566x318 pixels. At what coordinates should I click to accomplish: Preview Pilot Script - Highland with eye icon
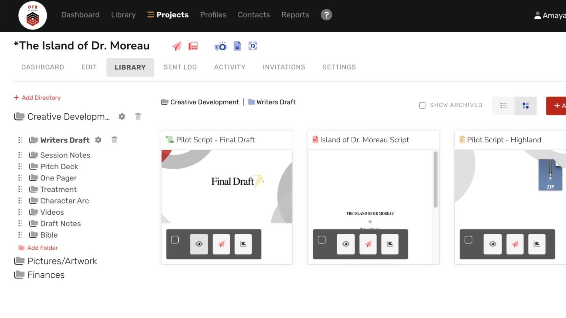(492, 244)
